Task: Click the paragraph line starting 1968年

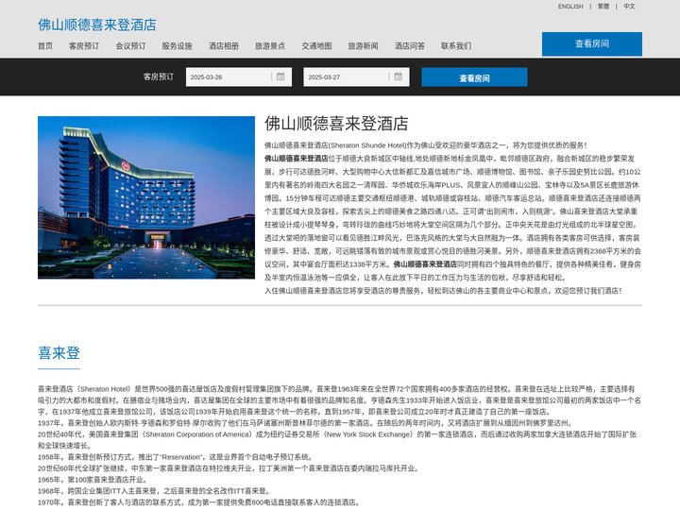Action: point(155,491)
